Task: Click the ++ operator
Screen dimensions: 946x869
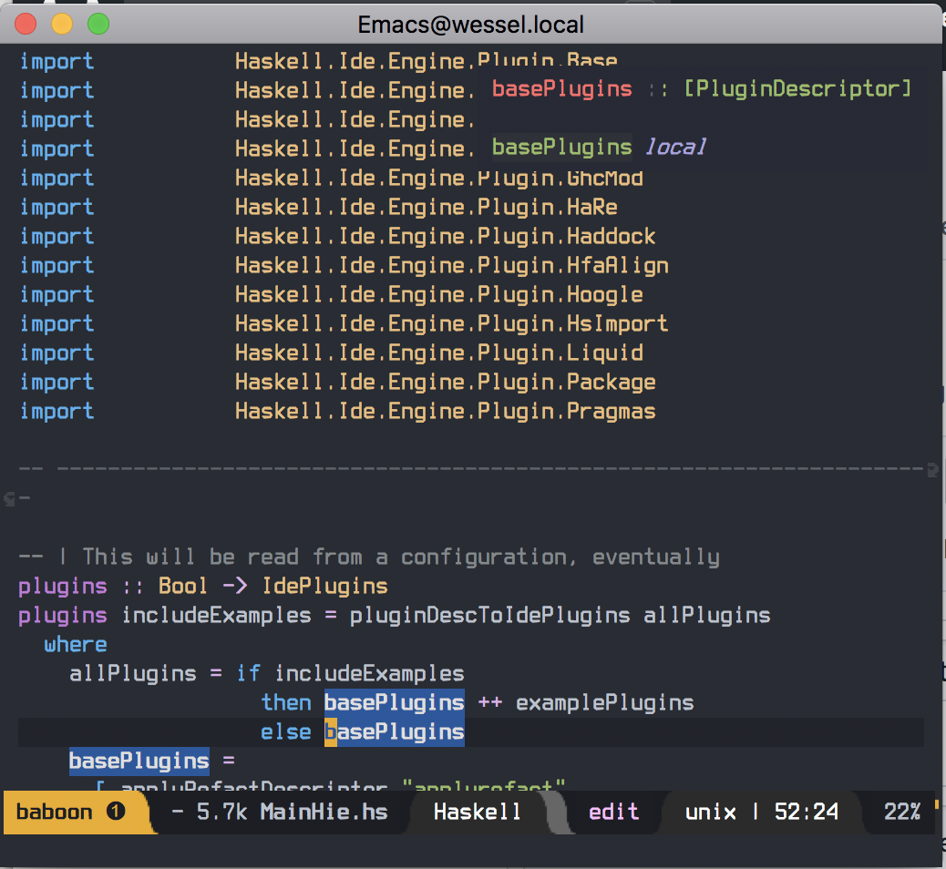Action: pyautogui.click(x=490, y=702)
